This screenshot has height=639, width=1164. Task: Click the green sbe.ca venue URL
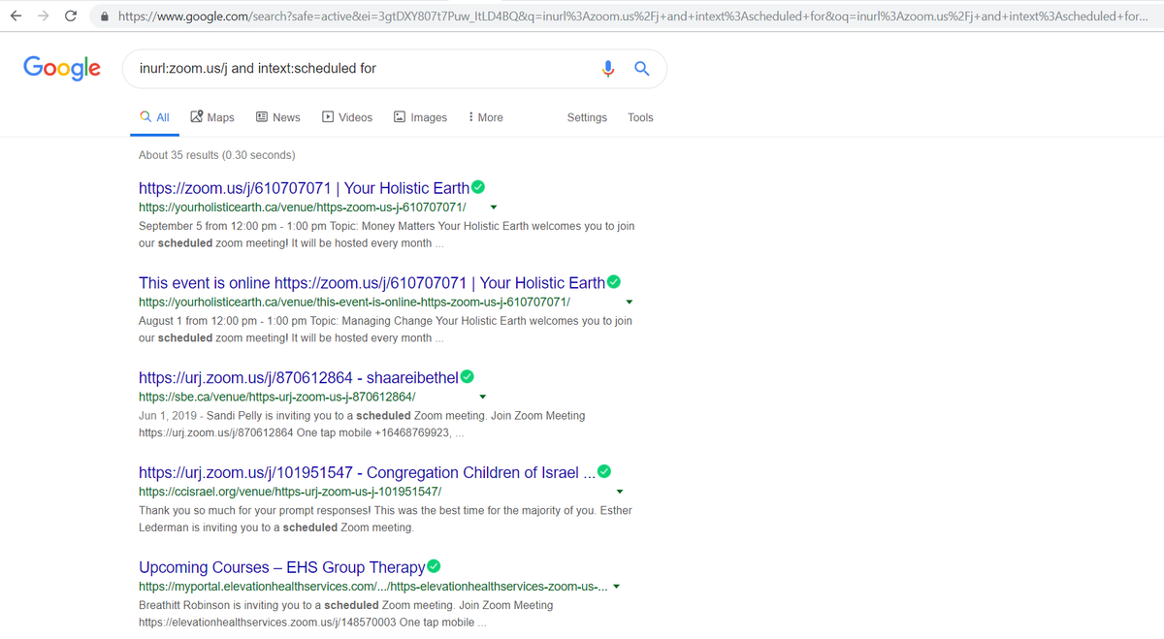pos(277,397)
